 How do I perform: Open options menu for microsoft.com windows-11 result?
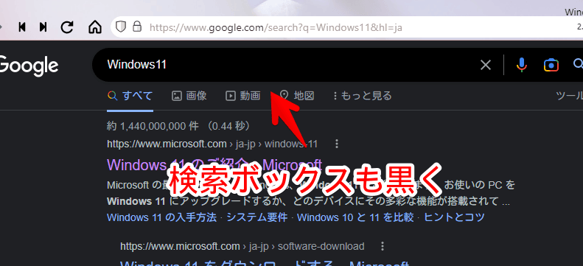[x=337, y=144]
